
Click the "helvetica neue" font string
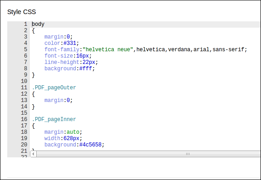pos(108,49)
